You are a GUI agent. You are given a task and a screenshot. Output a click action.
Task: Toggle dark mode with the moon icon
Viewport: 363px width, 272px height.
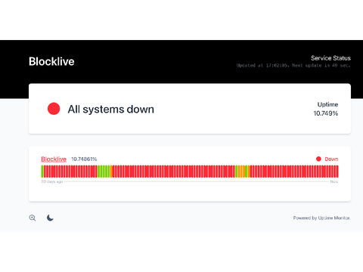[x=50, y=218]
